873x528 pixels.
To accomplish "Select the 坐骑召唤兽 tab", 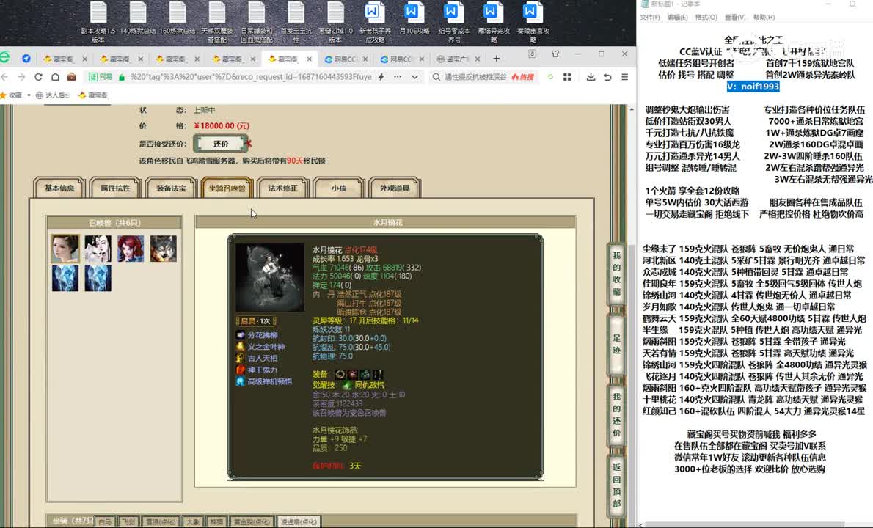I will point(227,188).
